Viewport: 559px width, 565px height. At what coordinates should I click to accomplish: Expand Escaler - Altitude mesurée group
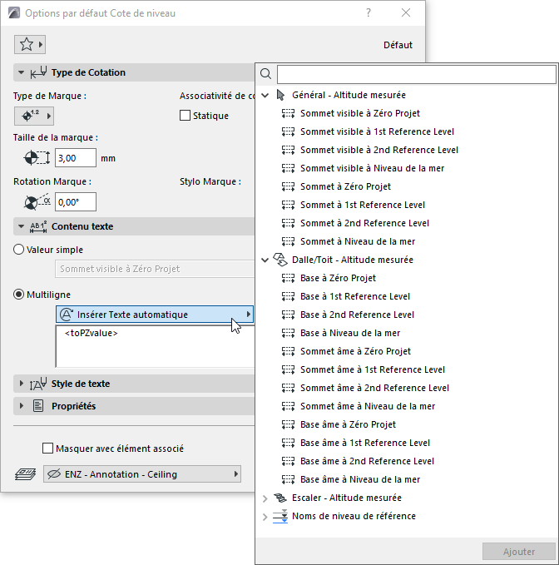pyautogui.click(x=265, y=498)
